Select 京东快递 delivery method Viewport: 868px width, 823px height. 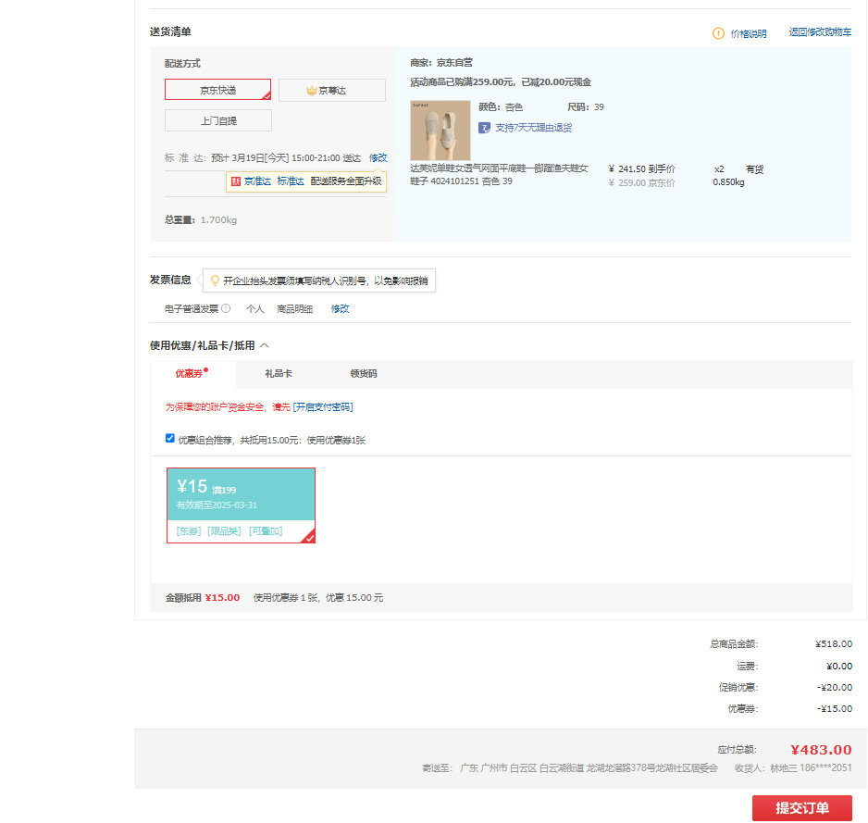pos(218,90)
